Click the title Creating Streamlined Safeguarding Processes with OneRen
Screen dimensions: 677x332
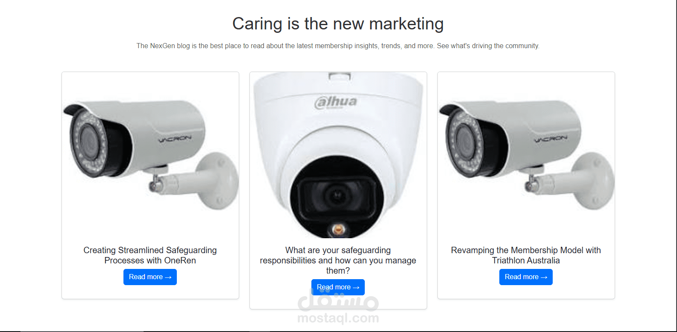tap(150, 255)
